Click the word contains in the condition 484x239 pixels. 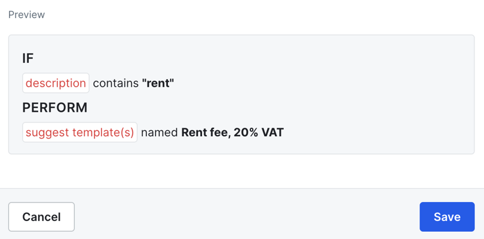pos(115,83)
